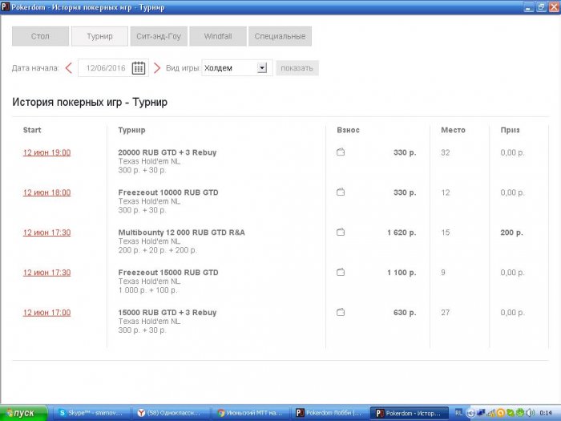Open the 12 июн 17:30 Multibounty link
561x421 pixels.
coord(46,233)
